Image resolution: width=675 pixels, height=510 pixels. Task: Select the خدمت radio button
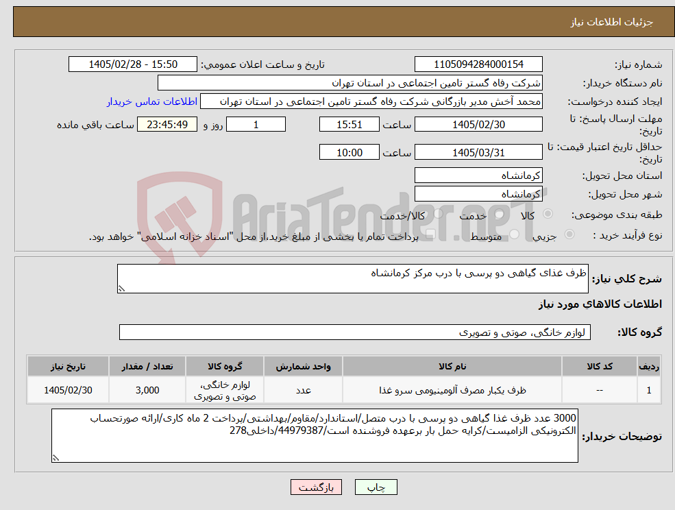click(499, 214)
